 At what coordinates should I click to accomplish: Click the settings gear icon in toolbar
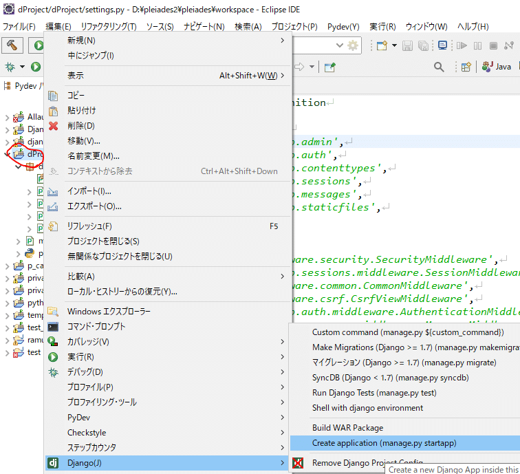point(353,45)
